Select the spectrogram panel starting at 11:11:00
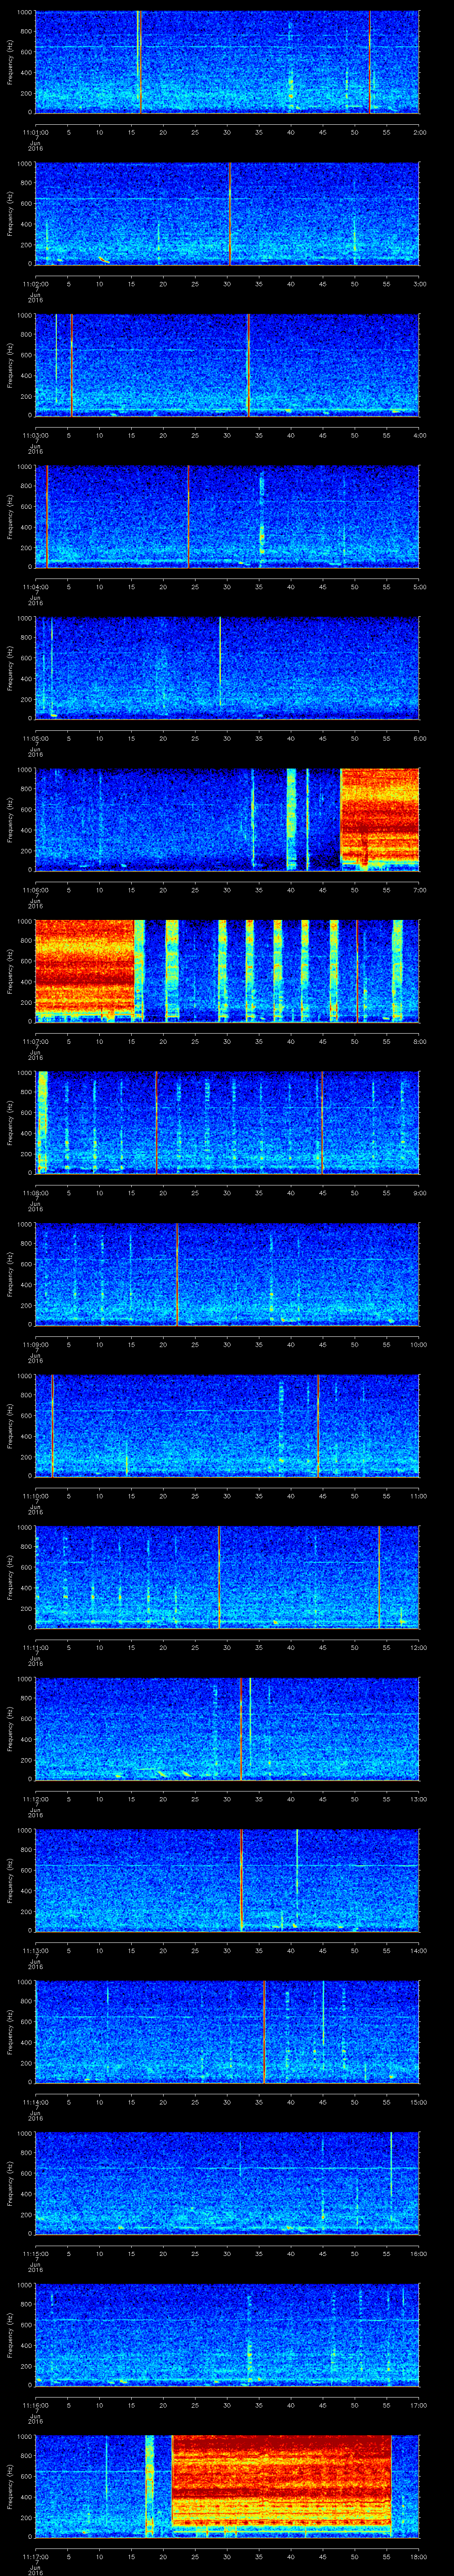This screenshot has width=454, height=2576. click(x=227, y=1577)
